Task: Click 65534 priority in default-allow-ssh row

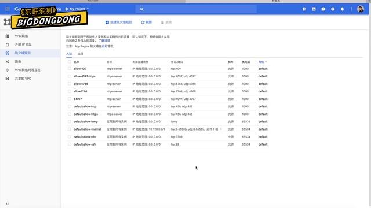Action: 246,144
